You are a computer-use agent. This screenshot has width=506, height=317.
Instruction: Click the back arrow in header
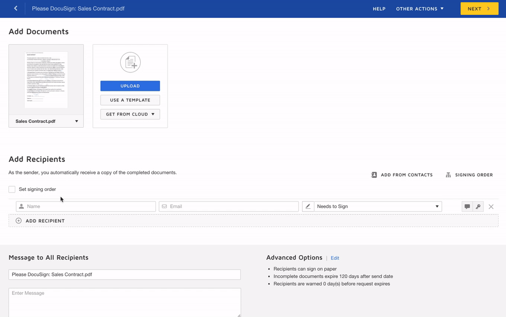[x=16, y=8]
